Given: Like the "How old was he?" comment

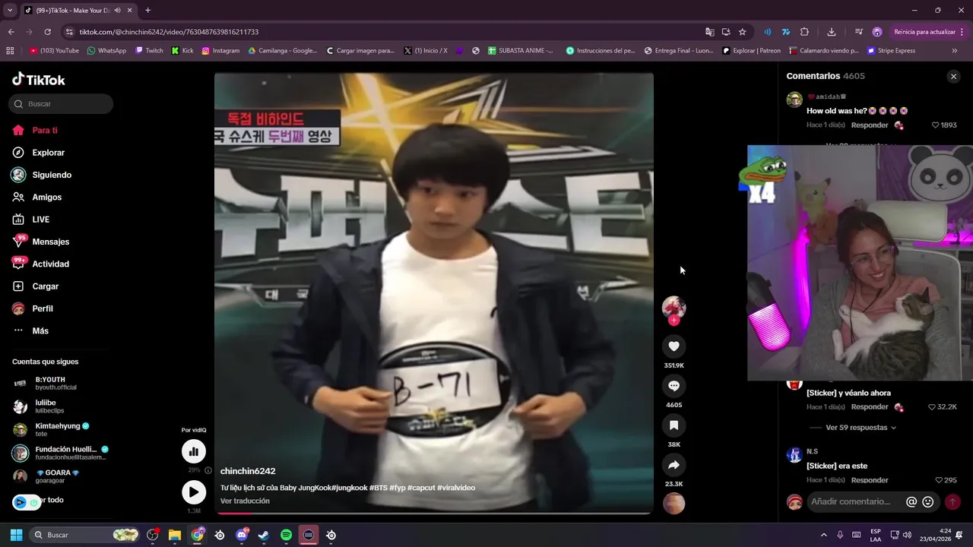Looking at the screenshot, I should (x=937, y=125).
